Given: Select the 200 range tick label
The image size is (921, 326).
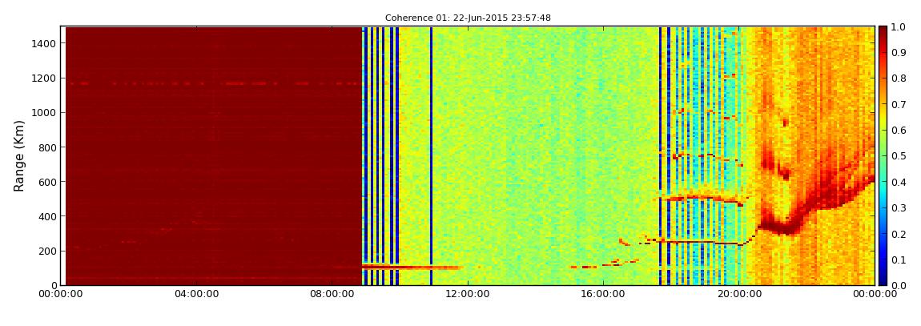Looking at the screenshot, I should (46, 251).
